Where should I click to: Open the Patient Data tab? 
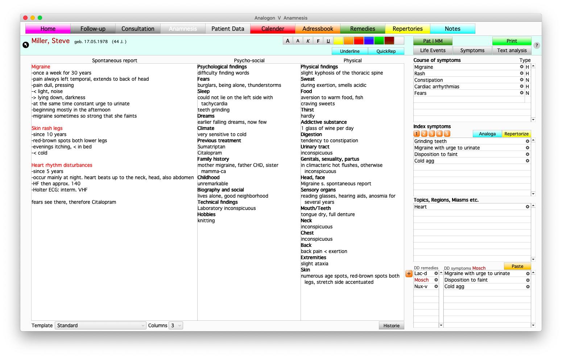coord(228,29)
